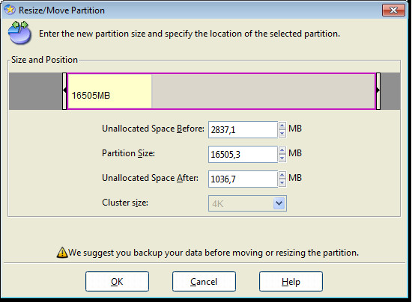
Task: Click the Unallocated Space Before field
Action: click(x=243, y=129)
